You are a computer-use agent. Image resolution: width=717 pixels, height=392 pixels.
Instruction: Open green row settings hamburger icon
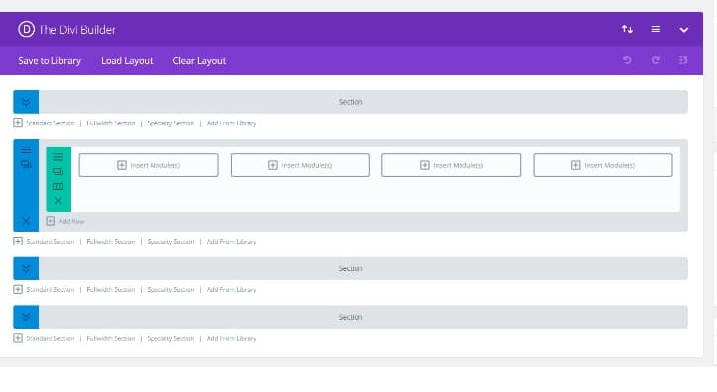point(58,157)
